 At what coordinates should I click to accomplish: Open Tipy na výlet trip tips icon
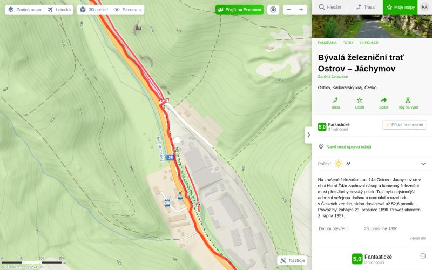(x=408, y=100)
